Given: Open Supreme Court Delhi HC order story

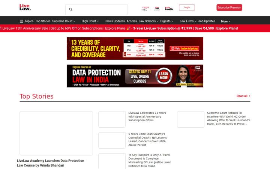Looking at the screenshot, I should [228, 118].
